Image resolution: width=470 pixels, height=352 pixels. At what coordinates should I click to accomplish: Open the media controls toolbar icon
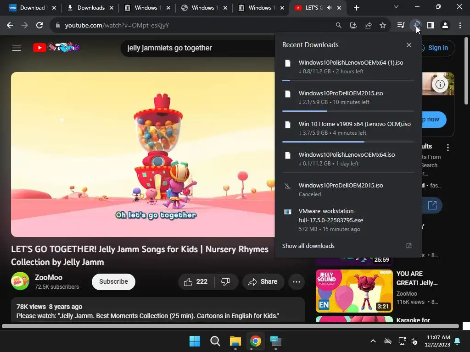pos(401,26)
